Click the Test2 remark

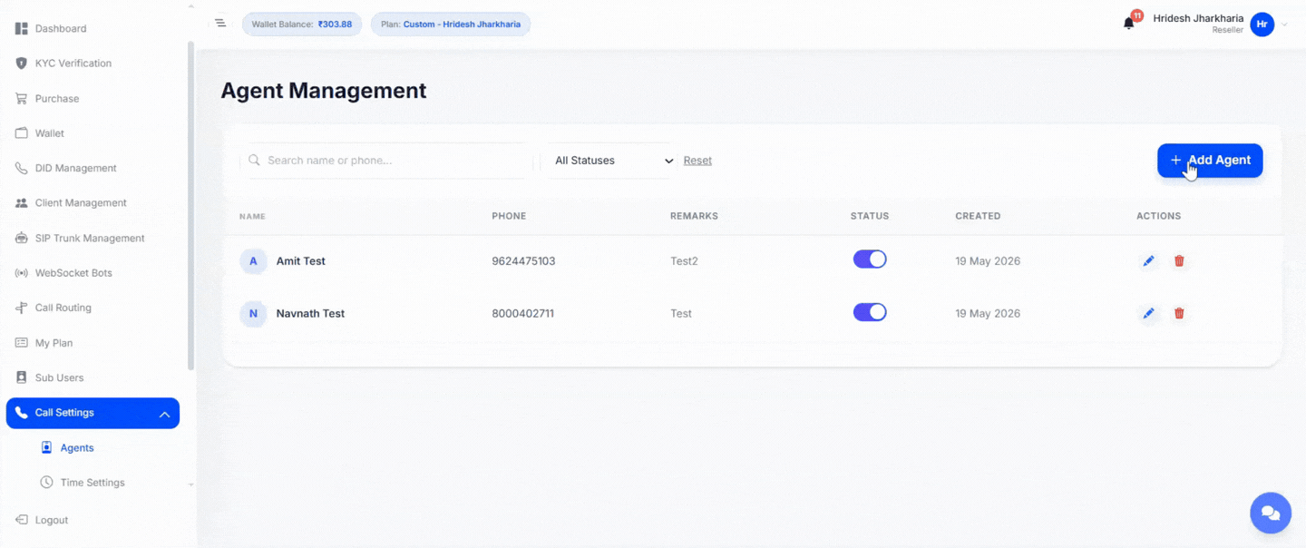point(684,261)
